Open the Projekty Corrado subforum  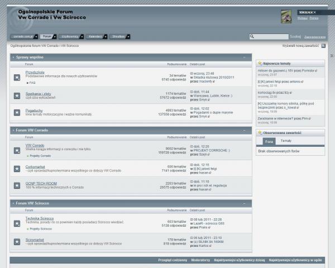pos(40,156)
